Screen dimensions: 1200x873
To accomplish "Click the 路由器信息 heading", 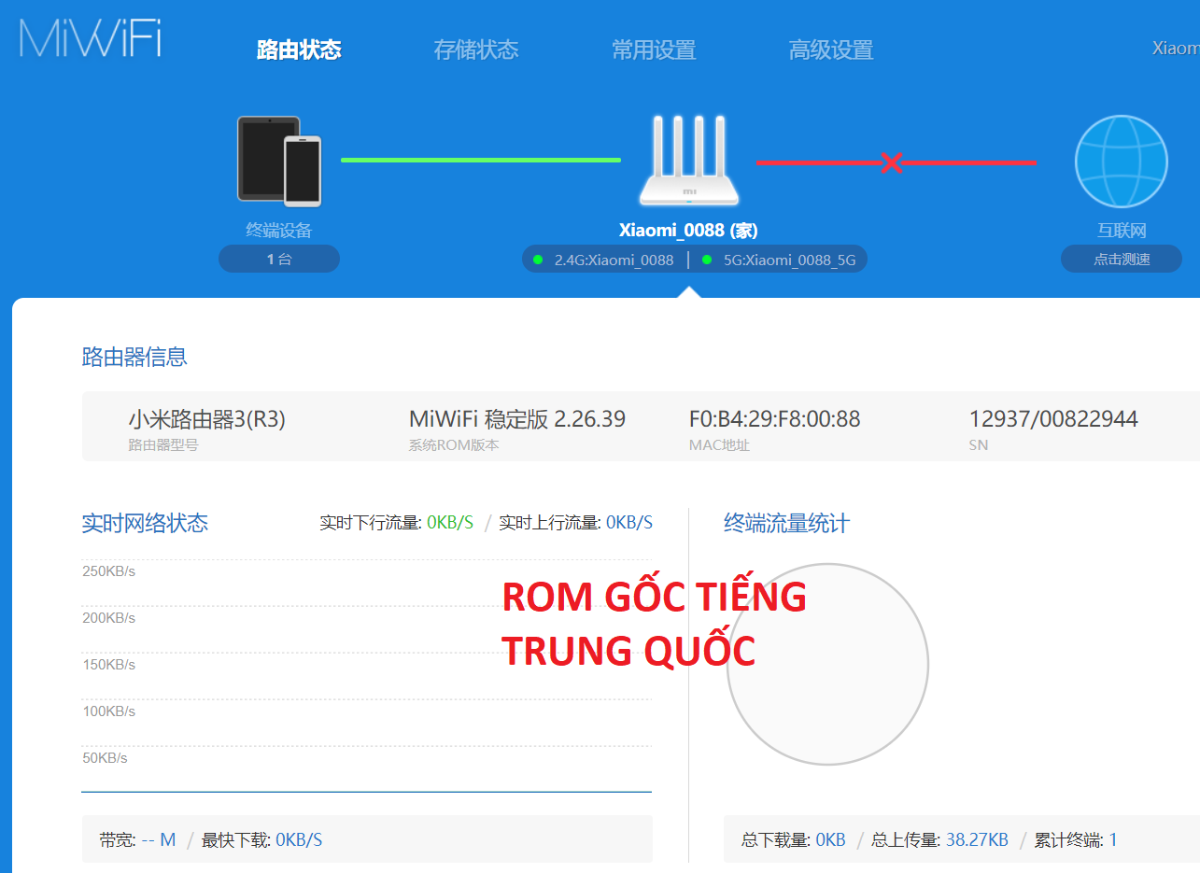I will coord(134,356).
